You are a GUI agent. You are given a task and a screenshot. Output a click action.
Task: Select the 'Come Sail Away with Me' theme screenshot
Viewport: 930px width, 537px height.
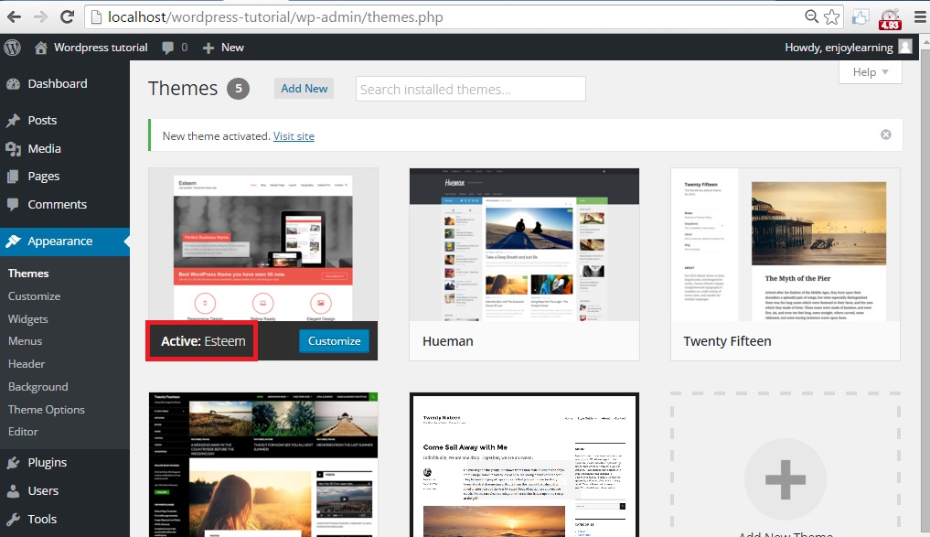524,465
